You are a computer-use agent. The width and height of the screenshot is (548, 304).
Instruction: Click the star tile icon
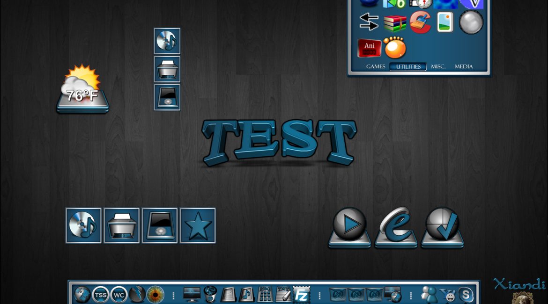tap(198, 226)
